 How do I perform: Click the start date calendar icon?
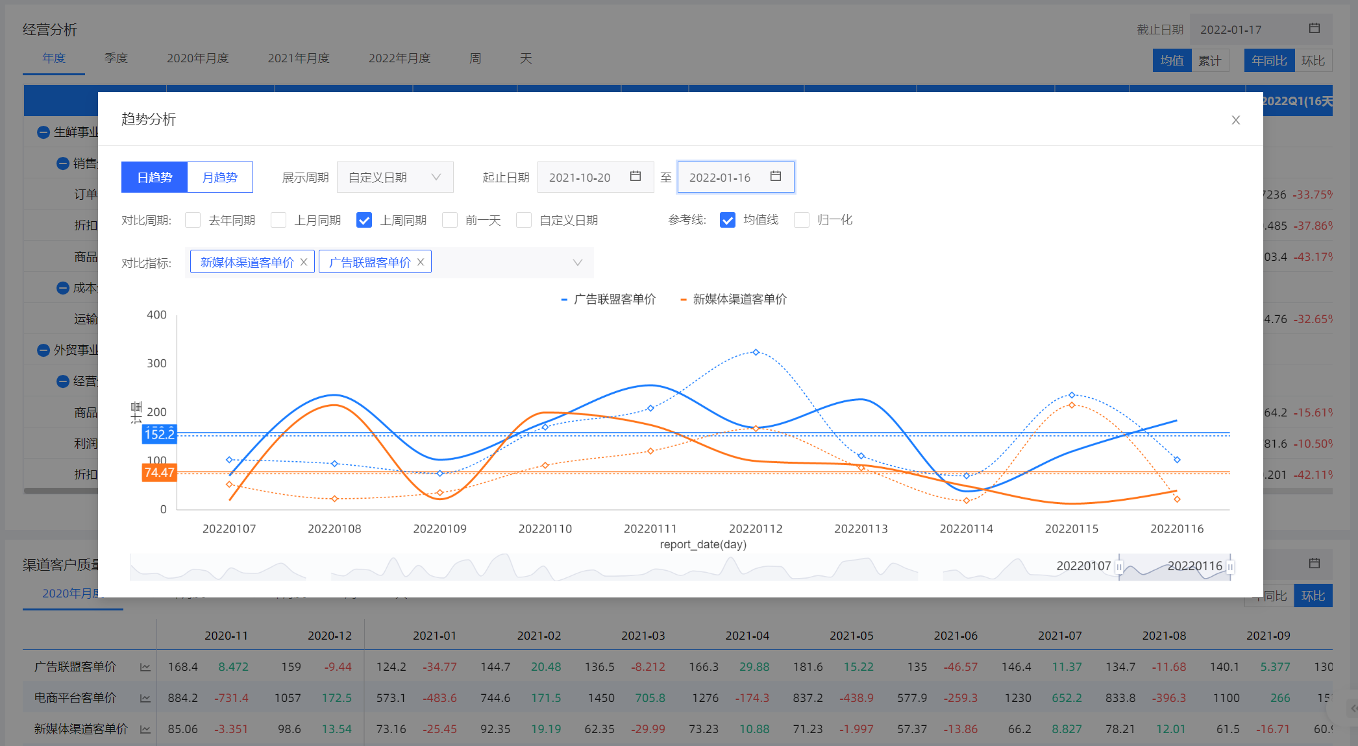coord(636,176)
